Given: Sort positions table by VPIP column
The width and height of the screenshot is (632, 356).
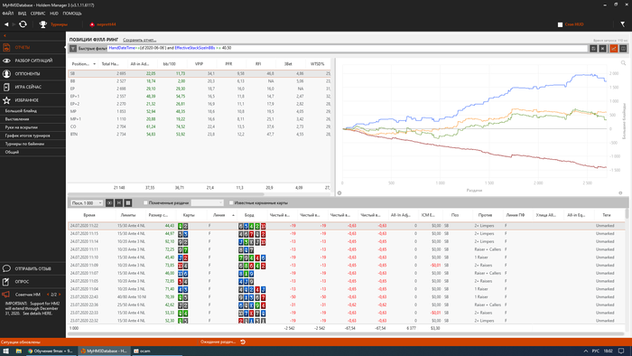Looking at the screenshot, I should tap(200, 64).
